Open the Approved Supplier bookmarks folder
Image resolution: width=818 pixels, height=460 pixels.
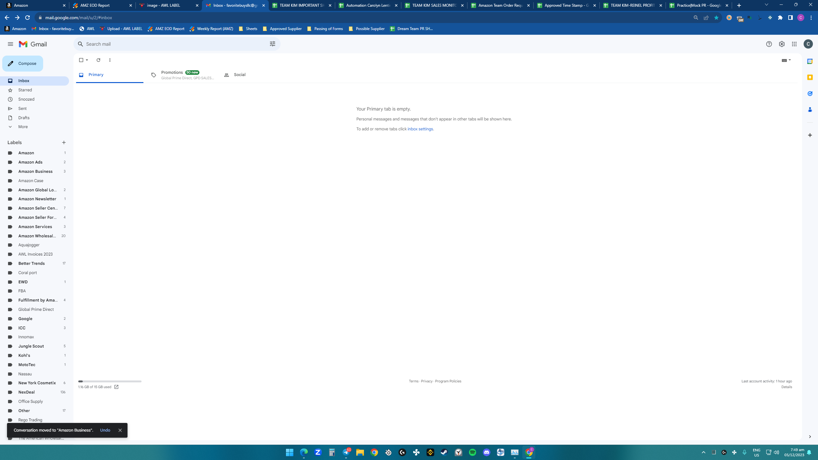pos(282,29)
